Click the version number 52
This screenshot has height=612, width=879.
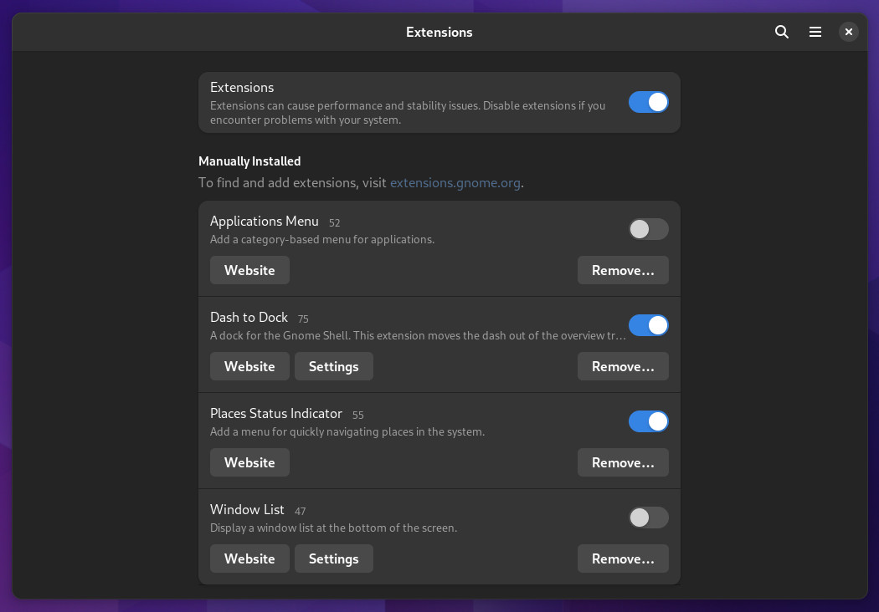335,223
